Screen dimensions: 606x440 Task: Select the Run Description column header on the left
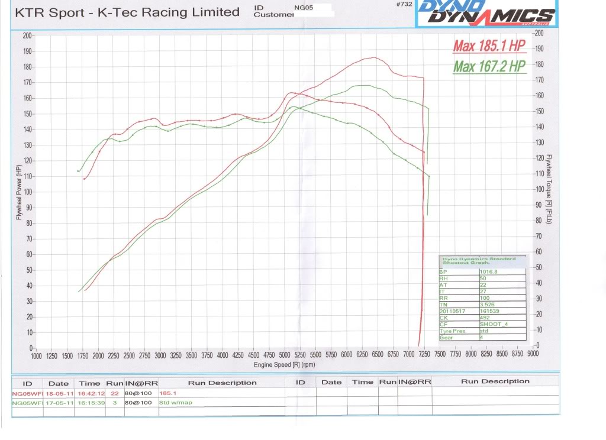pos(223,383)
